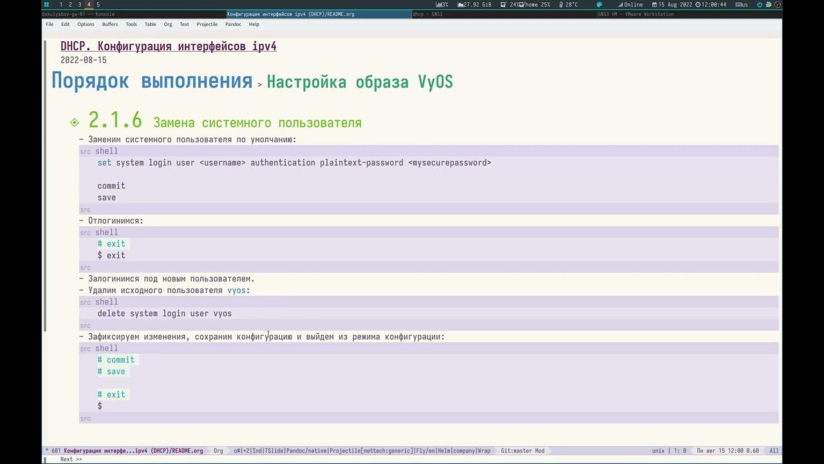Switch to workspace 4
Image resolution: width=824 pixels, height=464 pixels.
(89, 5)
